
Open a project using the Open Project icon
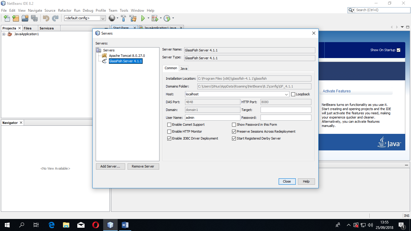[x=25, y=18]
